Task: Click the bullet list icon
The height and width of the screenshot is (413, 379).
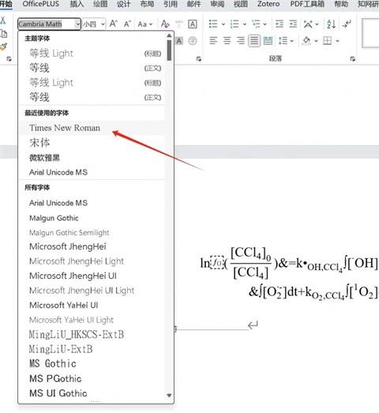Action: click(213, 24)
